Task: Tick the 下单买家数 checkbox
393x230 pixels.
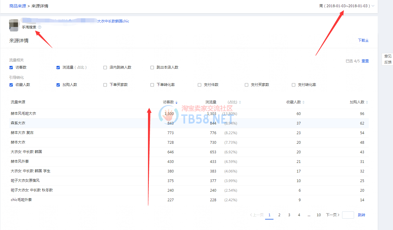Action: point(105,85)
